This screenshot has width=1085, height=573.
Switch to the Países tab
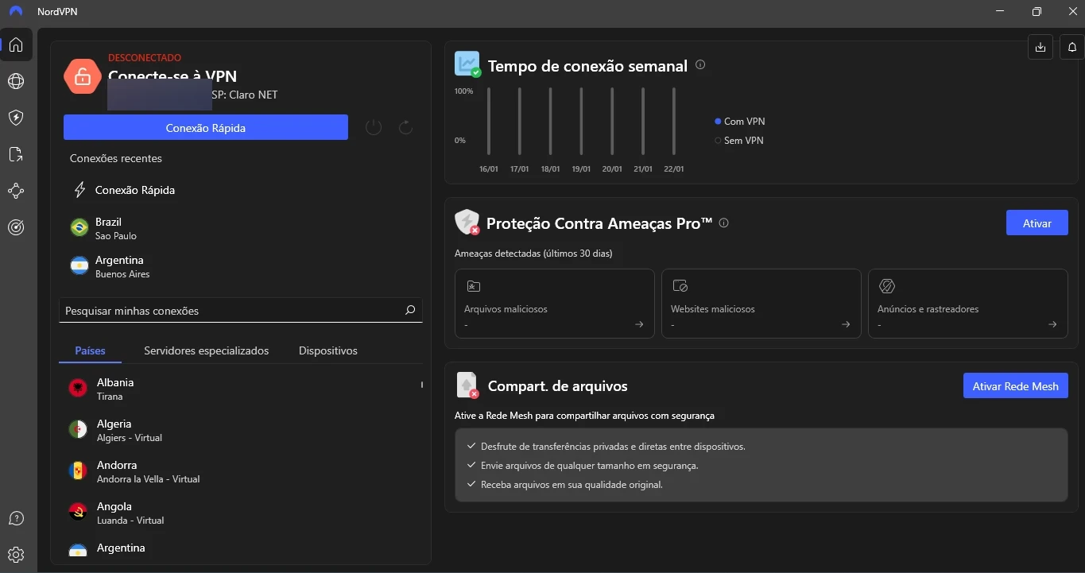(x=90, y=350)
